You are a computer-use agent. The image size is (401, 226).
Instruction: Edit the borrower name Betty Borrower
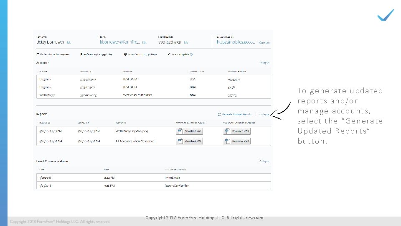click(x=69, y=43)
